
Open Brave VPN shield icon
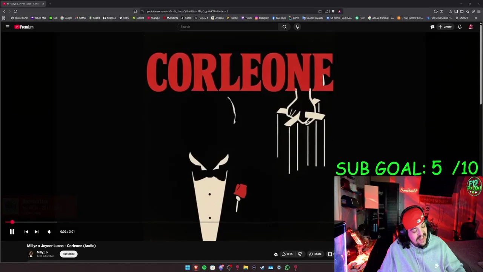(473, 11)
